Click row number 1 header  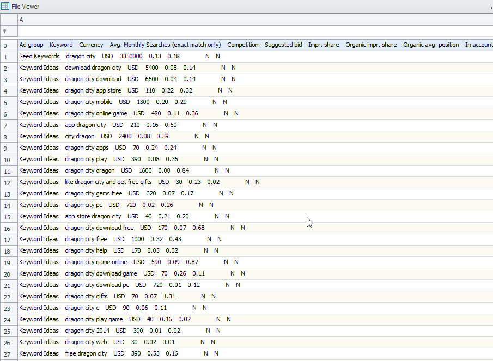click(x=9, y=57)
